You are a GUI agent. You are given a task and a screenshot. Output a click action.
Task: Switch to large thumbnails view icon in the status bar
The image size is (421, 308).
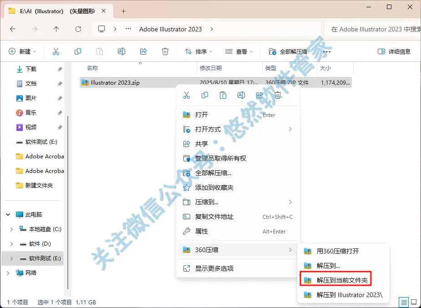(414, 302)
